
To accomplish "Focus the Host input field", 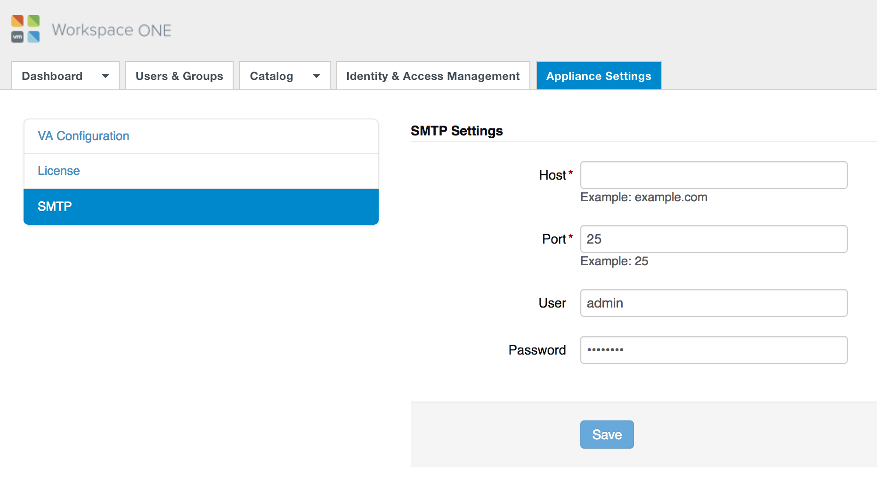I will [713, 175].
